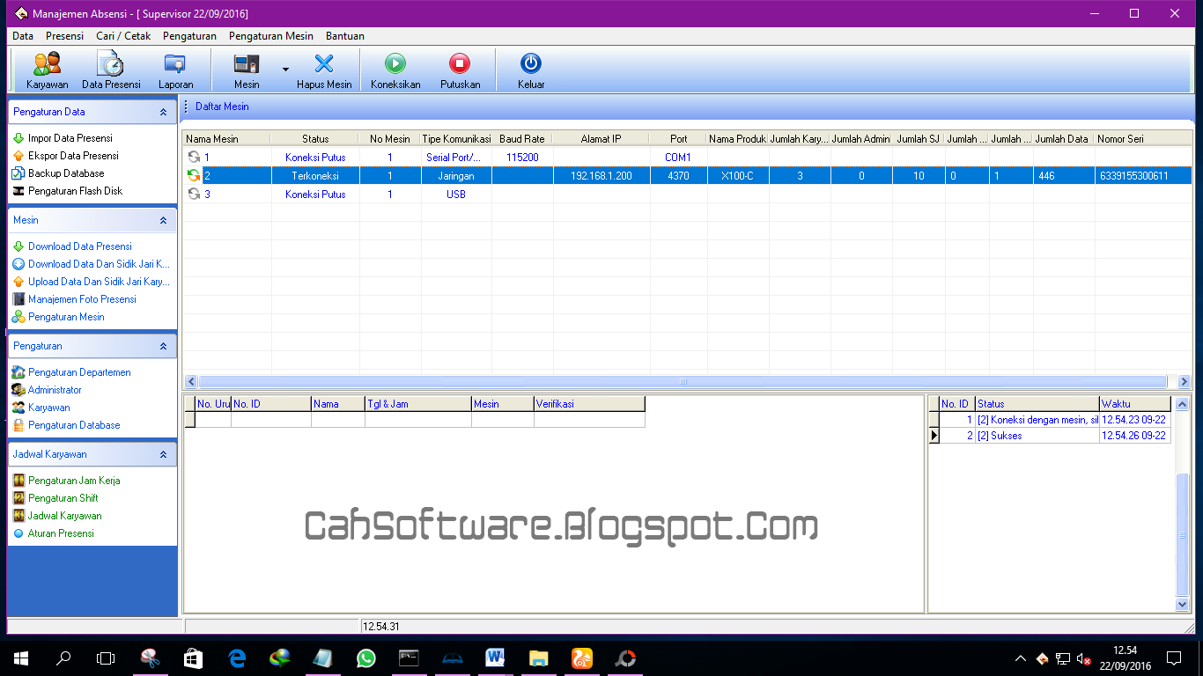The width and height of the screenshot is (1203, 676).
Task: Open the Cari / Cetak menu
Action: point(123,36)
